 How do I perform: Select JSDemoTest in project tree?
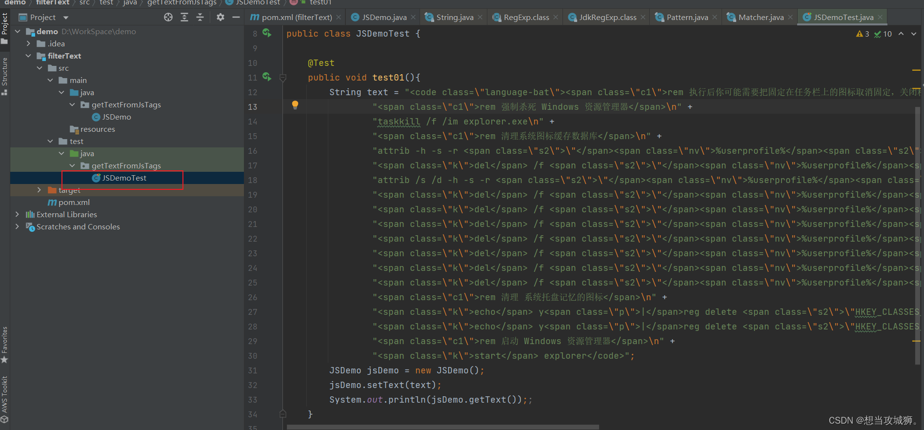pos(124,178)
